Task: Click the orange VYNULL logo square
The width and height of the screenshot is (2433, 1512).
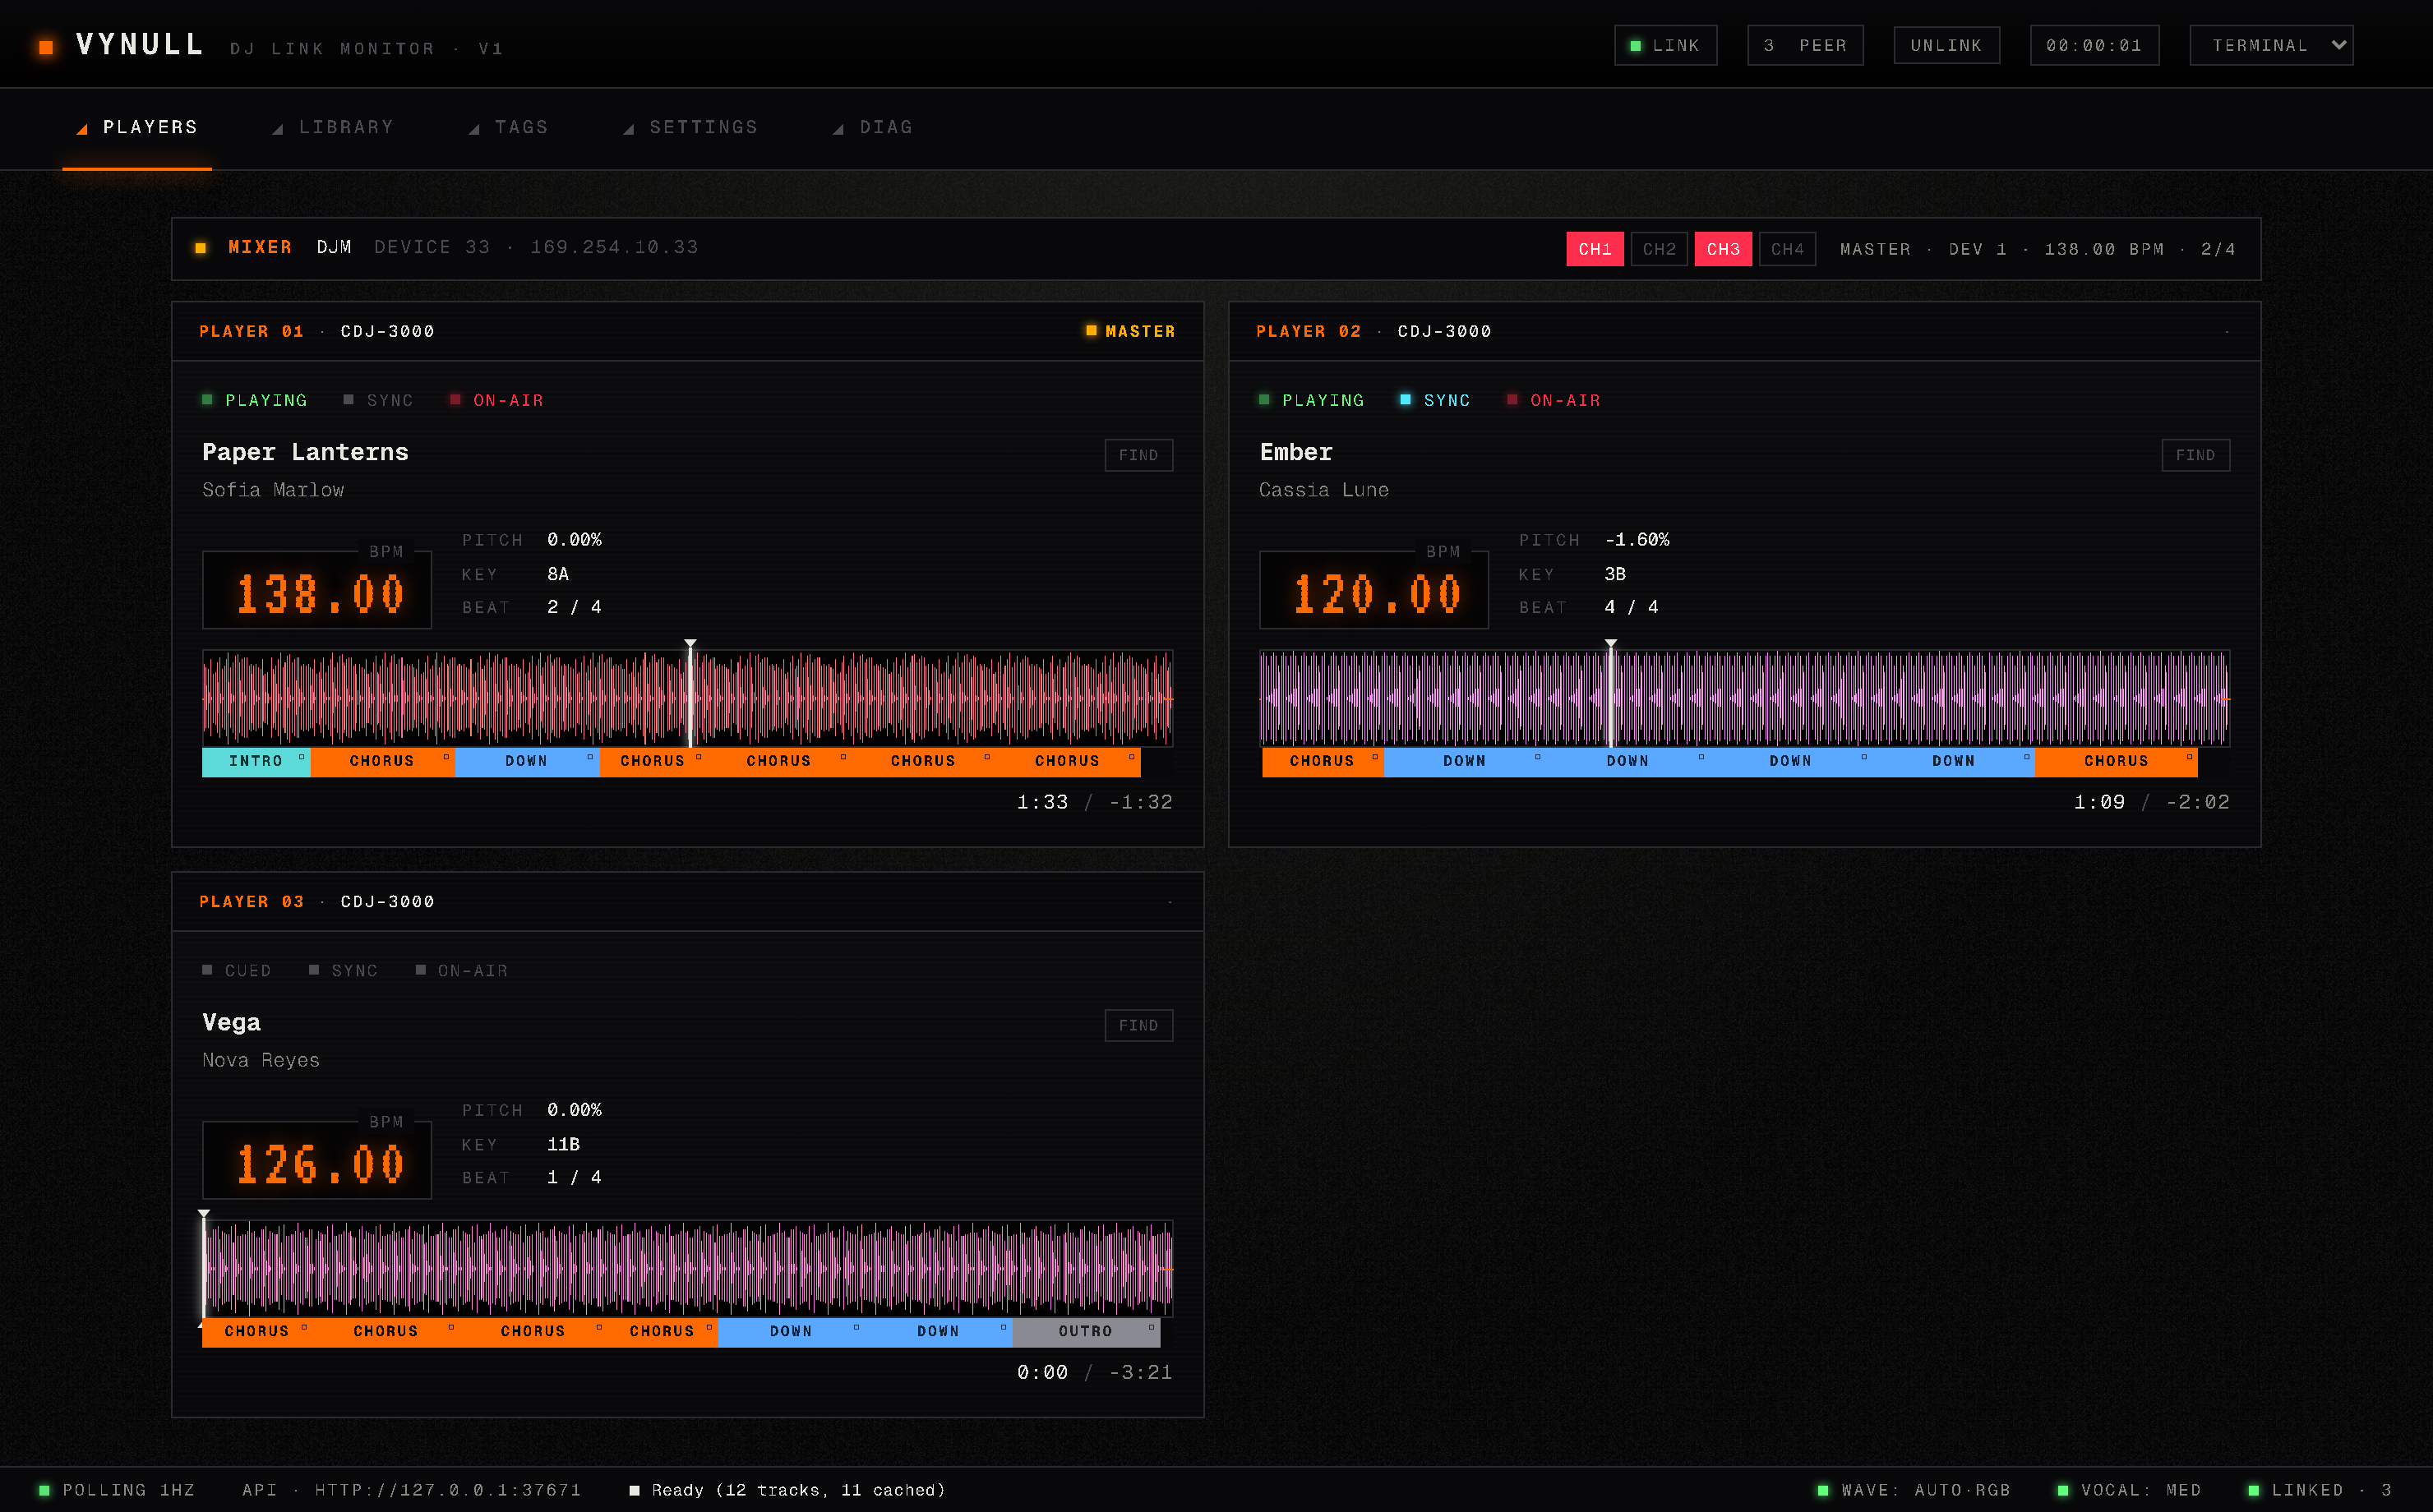Action: click(46, 47)
